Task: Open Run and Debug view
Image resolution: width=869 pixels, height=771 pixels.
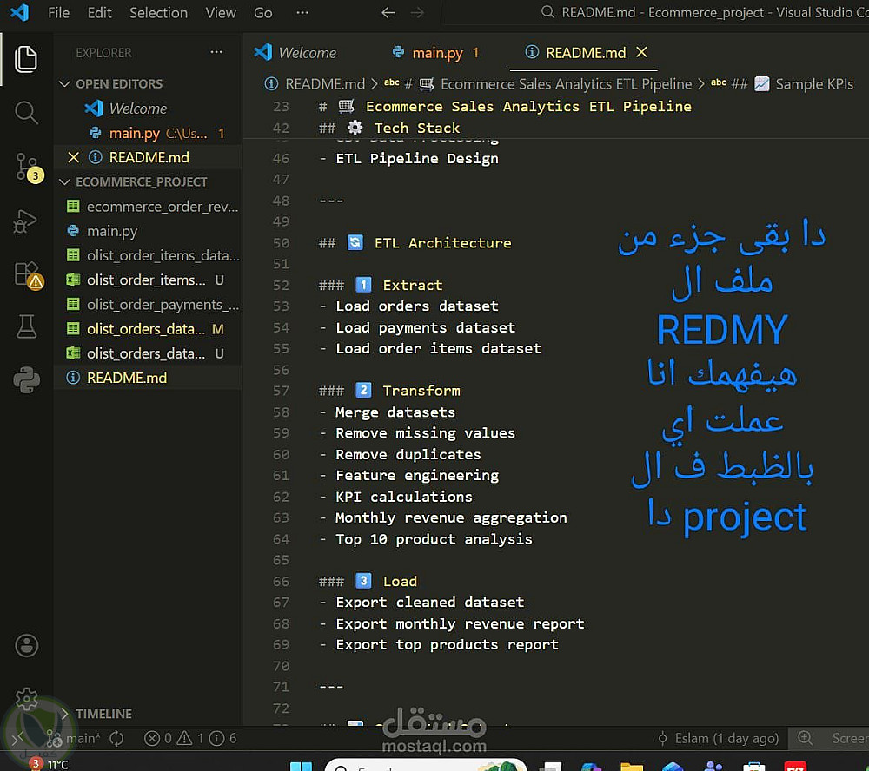Action: (x=25, y=221)
